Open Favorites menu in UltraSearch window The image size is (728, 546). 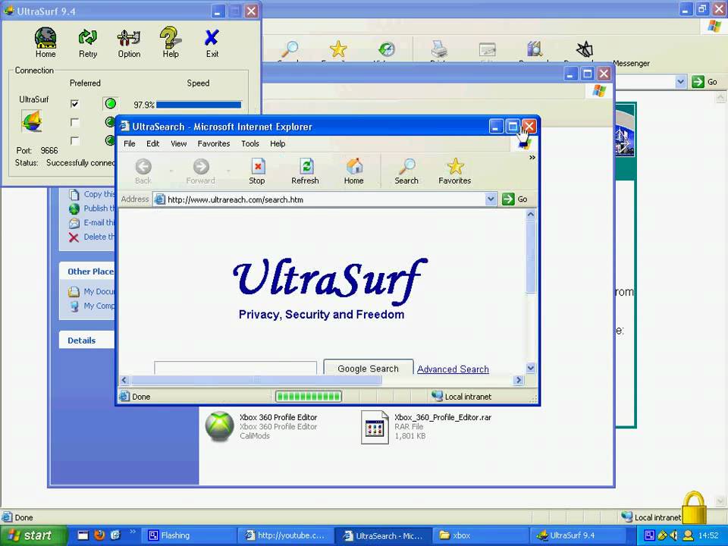click(x=214, y=144)
